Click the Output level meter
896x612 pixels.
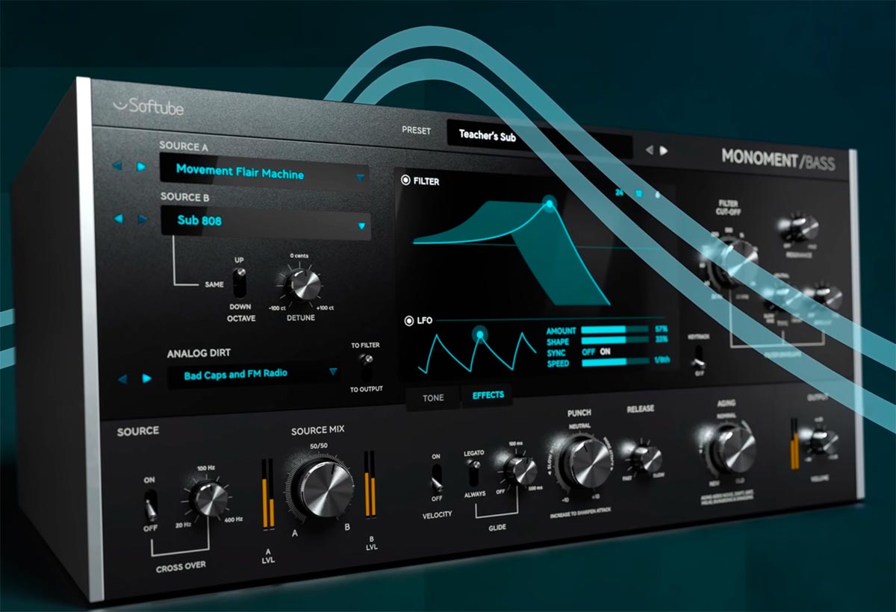point(795,444)
